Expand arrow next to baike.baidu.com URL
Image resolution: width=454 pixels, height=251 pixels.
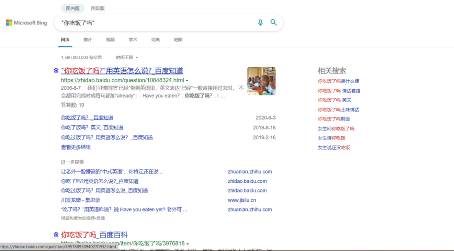tap(187, 244)
